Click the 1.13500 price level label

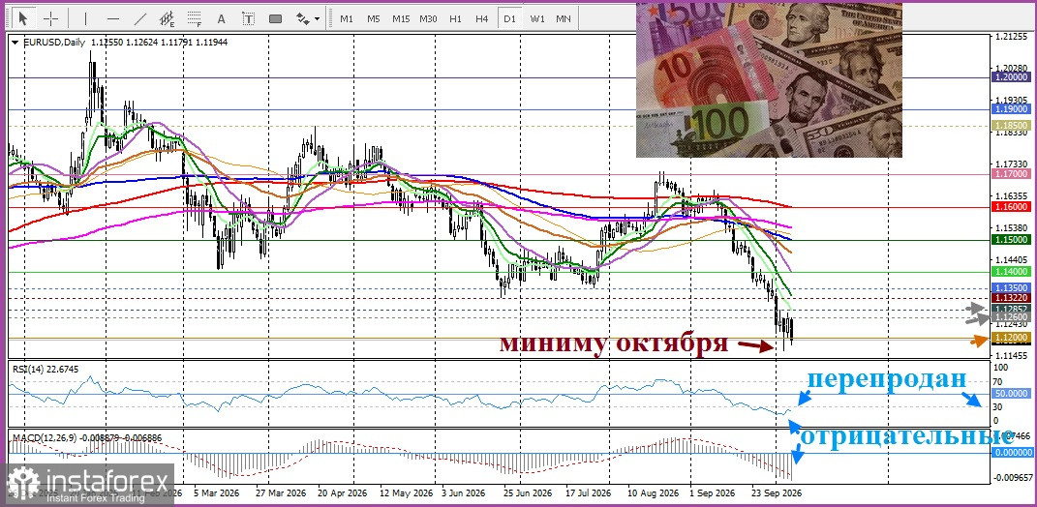(1011, 288)
